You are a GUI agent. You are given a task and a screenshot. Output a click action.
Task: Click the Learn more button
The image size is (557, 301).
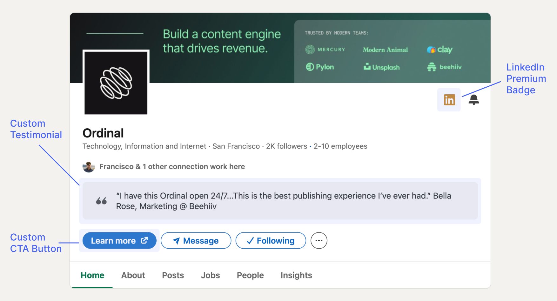[119, 241]
